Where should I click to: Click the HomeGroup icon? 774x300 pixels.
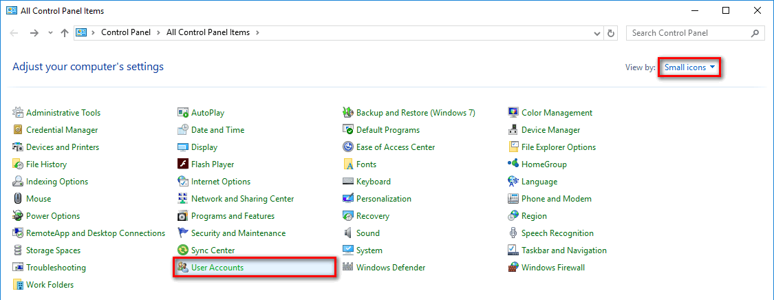(513, 164)
